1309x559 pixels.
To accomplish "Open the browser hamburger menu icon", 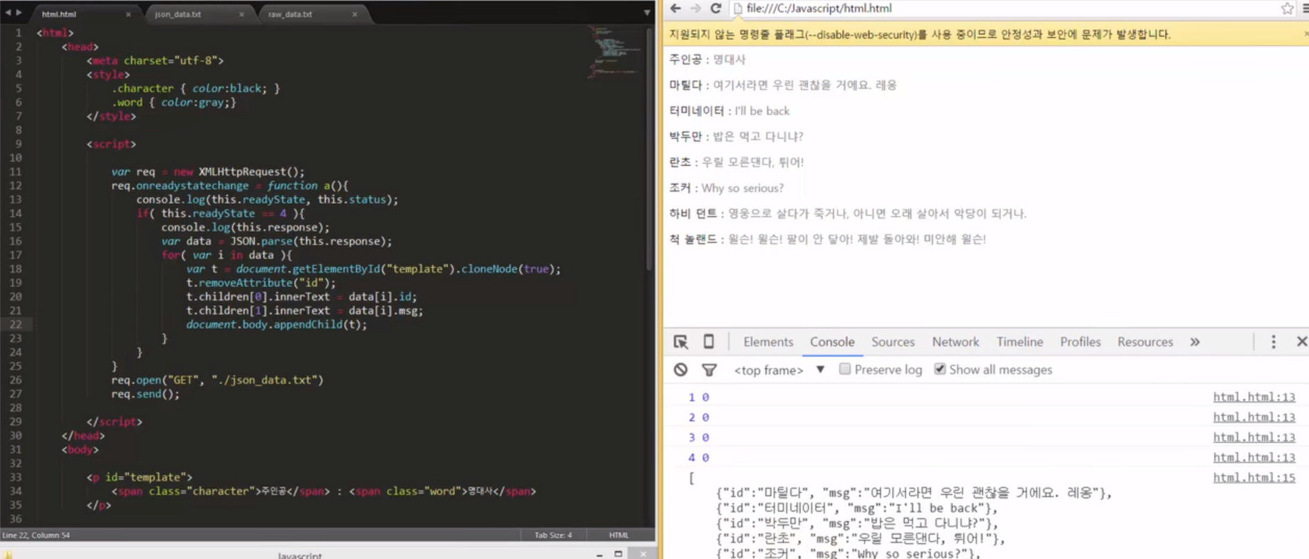I will coord(1306,8).
